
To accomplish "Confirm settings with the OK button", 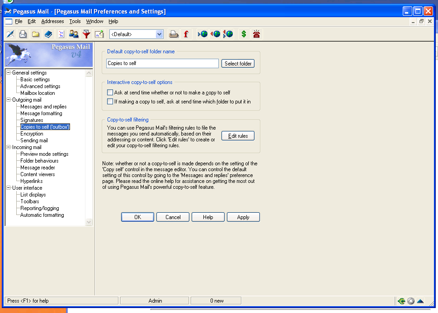I will (x=137, y=217).
